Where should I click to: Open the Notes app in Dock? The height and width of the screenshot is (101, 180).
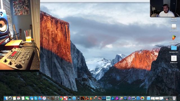[x=14, y=98]
